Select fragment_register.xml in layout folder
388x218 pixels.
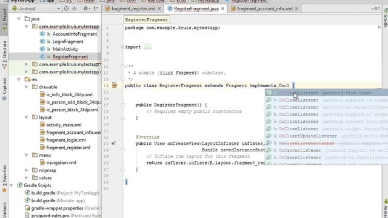(69, 148)
